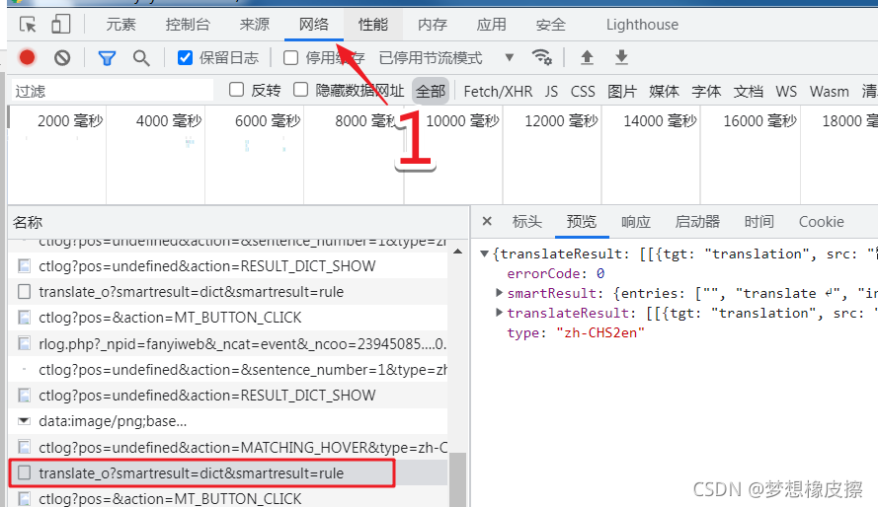Click the type "zh-CHS2en" value
The width and height of the screenshot is (878, 507).
(600, 332)
